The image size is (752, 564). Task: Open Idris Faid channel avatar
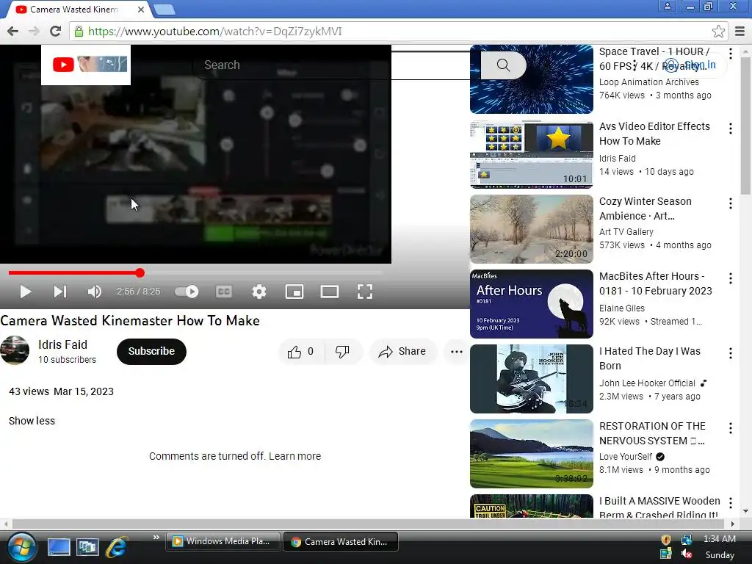click(x=15, y=350)
